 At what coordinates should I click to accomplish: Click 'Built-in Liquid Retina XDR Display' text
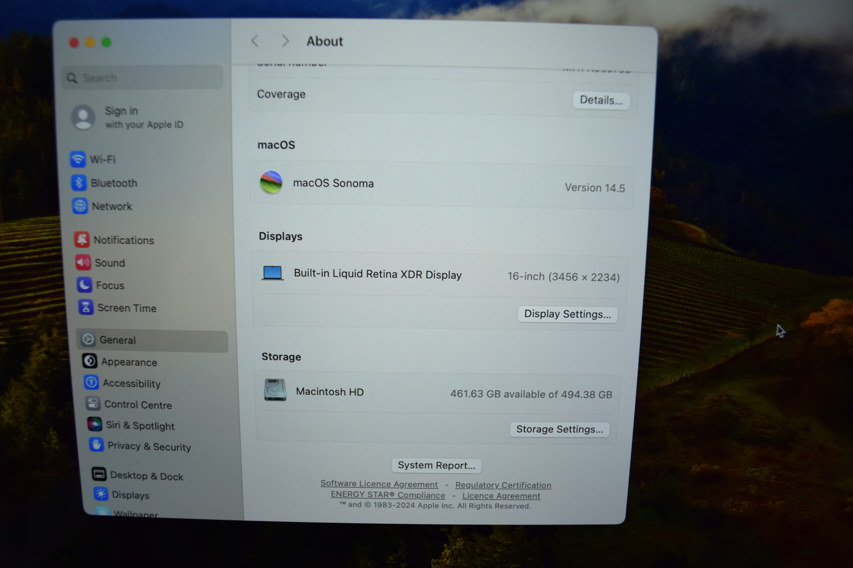click(x=378, y=274)
